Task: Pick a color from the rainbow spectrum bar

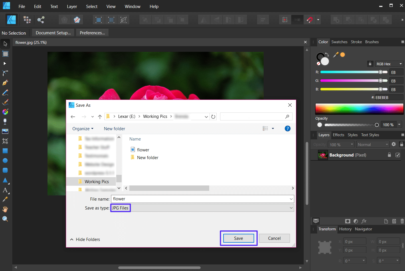Action: point(359,109)
